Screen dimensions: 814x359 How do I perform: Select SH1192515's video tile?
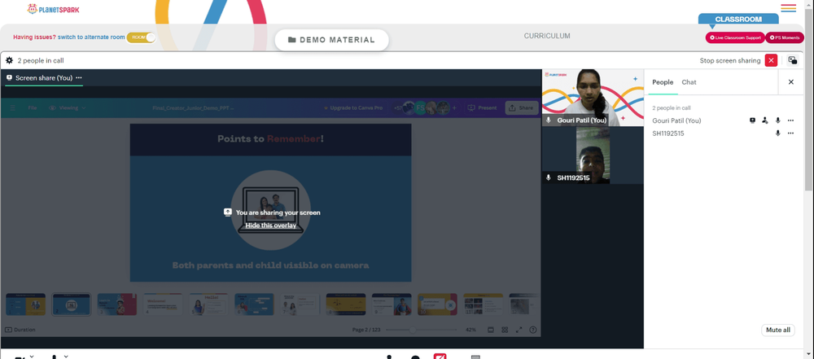pyautogui.click(x=593, y=155)
